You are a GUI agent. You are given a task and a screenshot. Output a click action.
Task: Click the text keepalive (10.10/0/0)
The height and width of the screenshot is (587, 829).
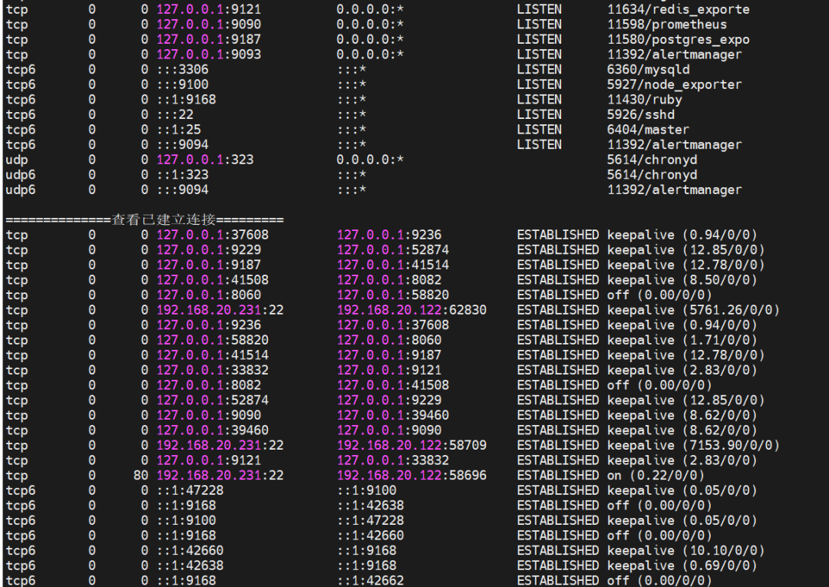(685, 550)
